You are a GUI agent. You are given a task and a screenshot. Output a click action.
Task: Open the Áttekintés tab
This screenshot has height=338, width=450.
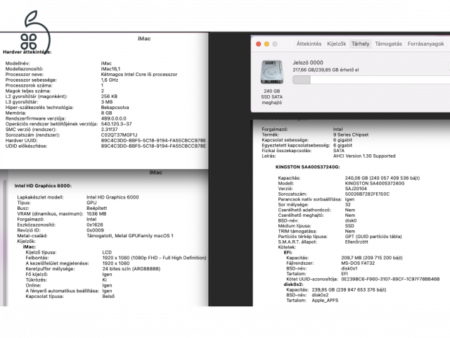click(x=309, y=44)
